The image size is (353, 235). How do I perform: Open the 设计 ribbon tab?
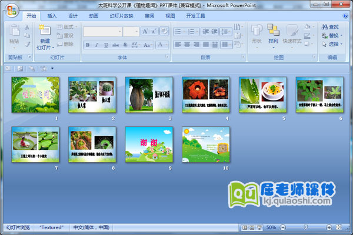[x=73, y=16]
